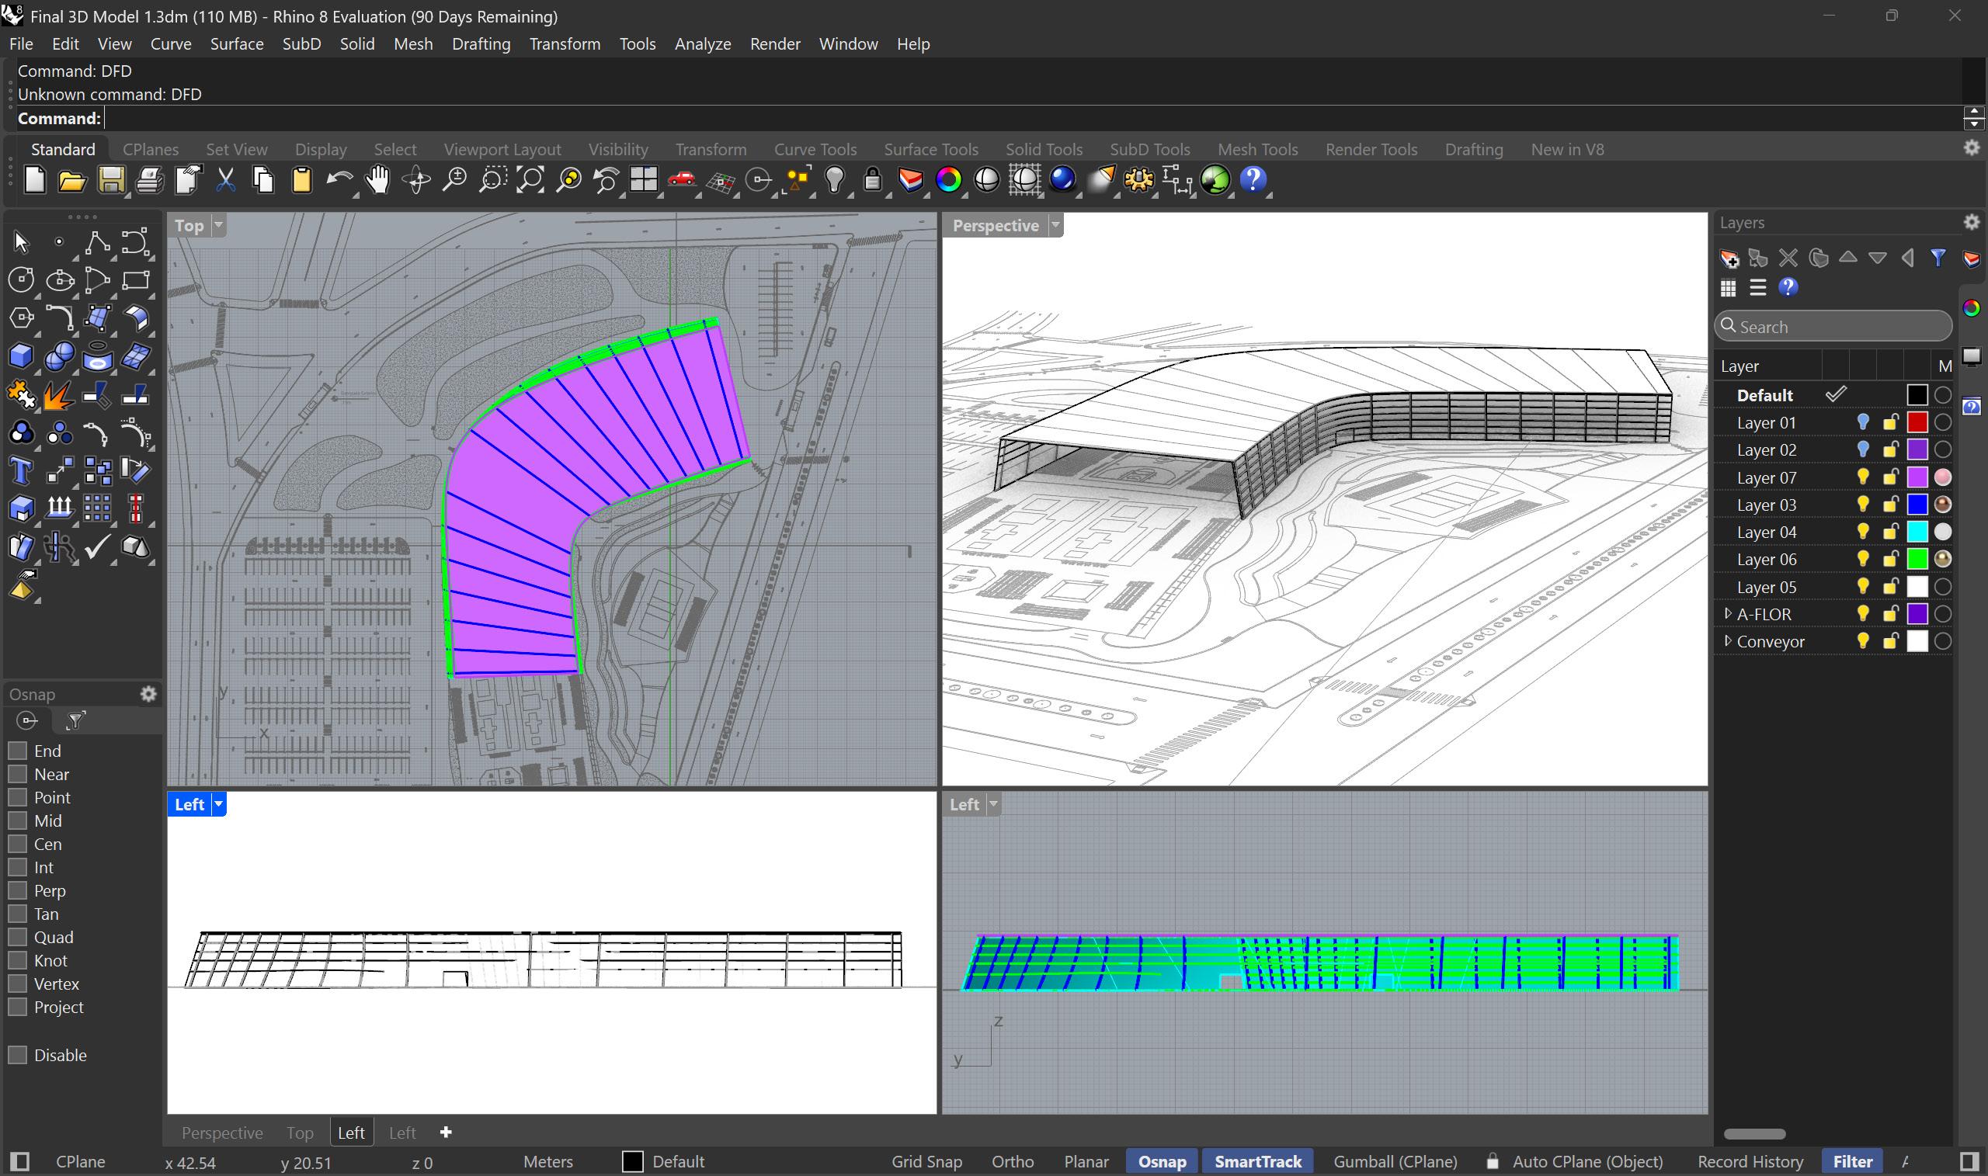Open the Surface menu
The height and width of the screenshot is (1176, 1988).
236,43
